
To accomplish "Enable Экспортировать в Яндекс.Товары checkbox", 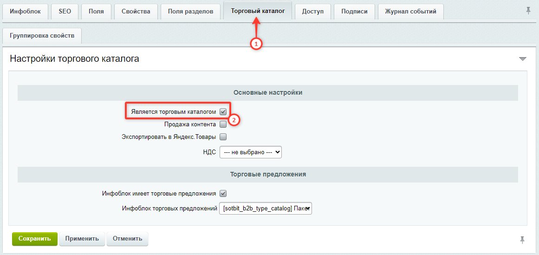I will click(x=223, y=137).
